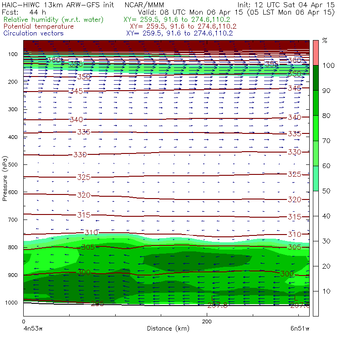Click the colorbar '50' tick label
The height and width of the screenshot is (337, 337).
point(326,191)
